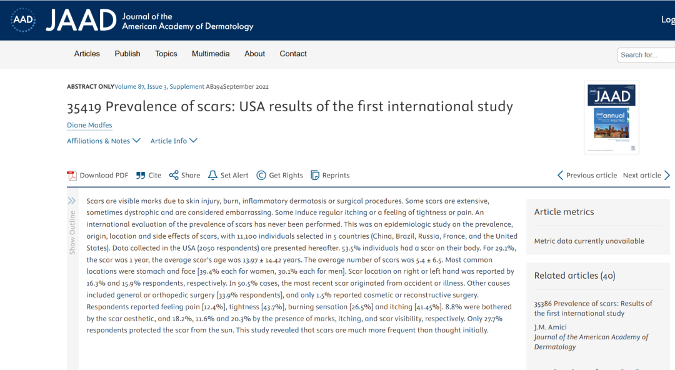Open related article 35386 Prevalence of scars

[593, 308]
